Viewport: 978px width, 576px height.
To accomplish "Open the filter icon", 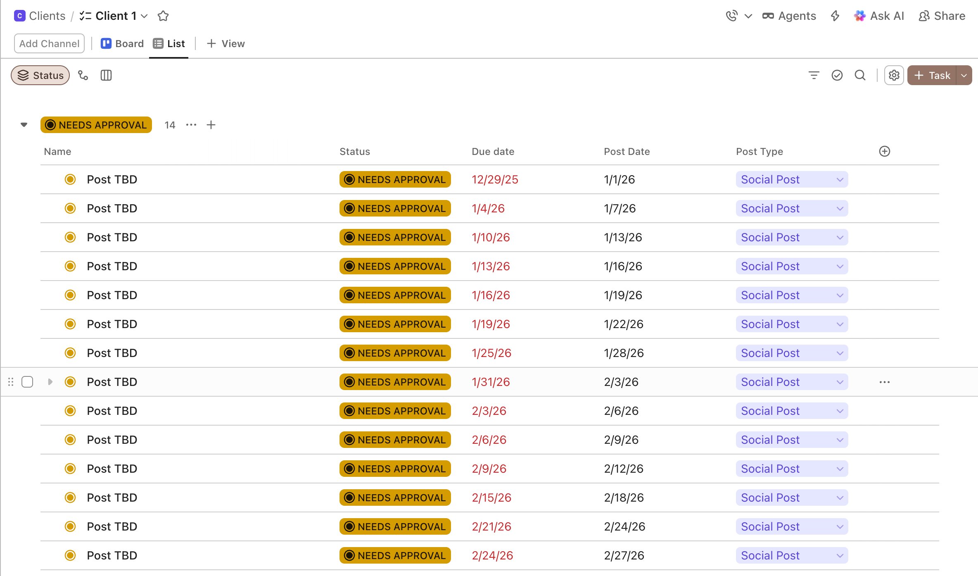I will click(x=814, y=75).
